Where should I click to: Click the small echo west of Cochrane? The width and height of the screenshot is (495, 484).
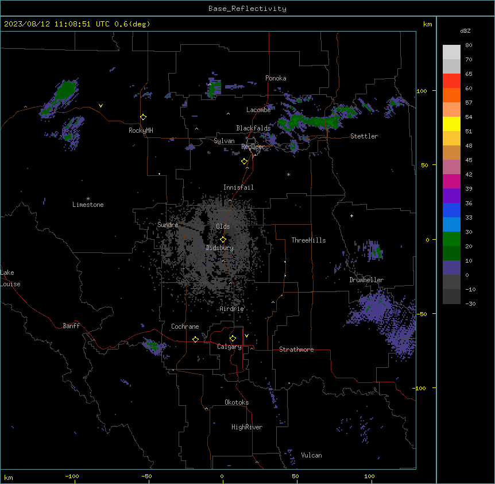[153, 346]
